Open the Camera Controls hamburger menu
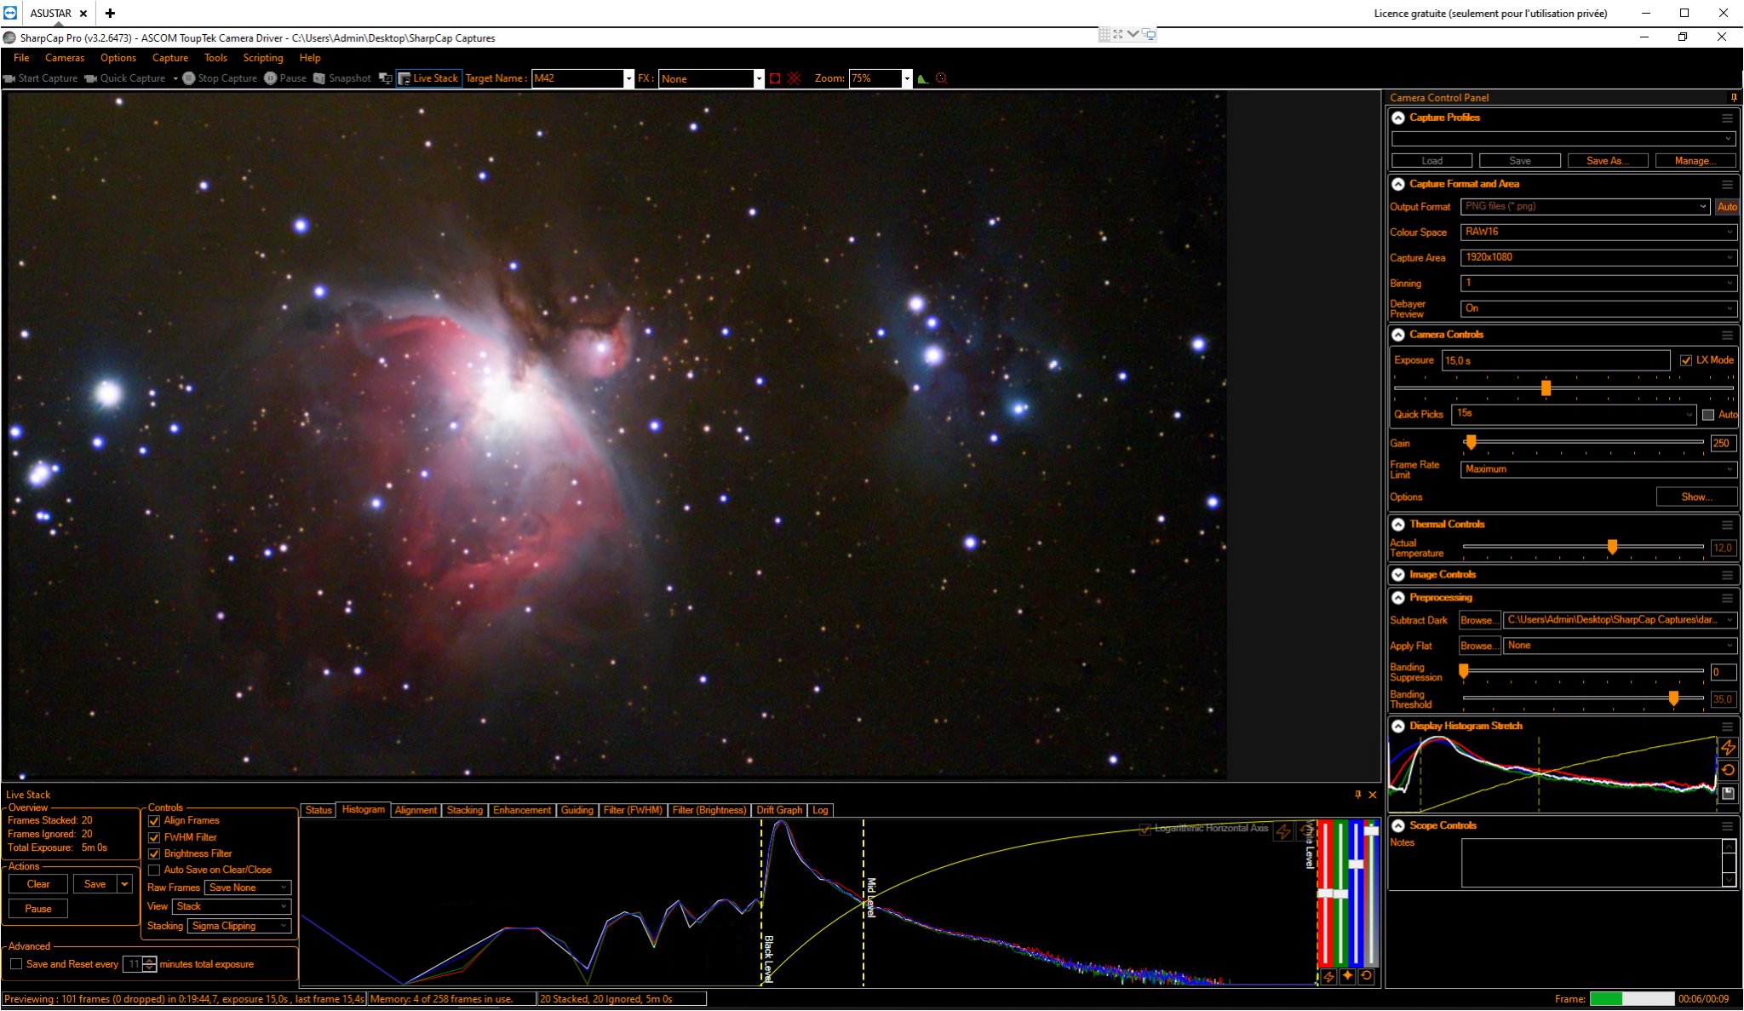This screenshot has width=1744, height=1011. 1727,335
